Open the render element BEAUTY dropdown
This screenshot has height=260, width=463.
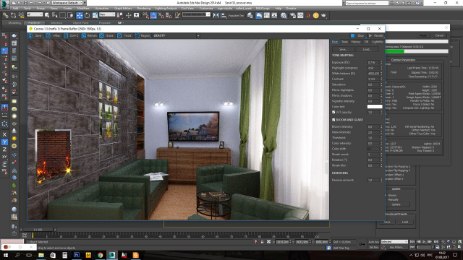click(x=198, y=35)
